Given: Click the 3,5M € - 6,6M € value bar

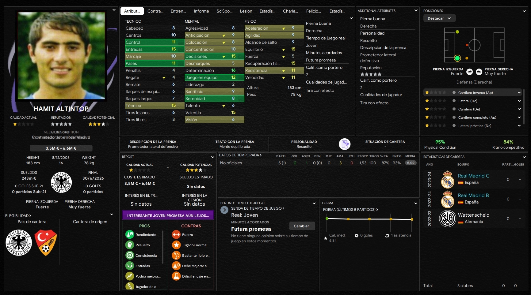Looking at the screenshot, I should 61,148.
